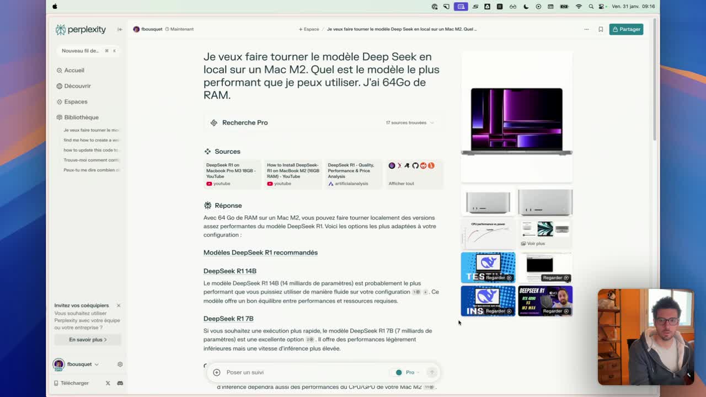Viewport: 706px width, 397px height.
Task: Click the battery icon in menu bar
Action: coord(564,7)
